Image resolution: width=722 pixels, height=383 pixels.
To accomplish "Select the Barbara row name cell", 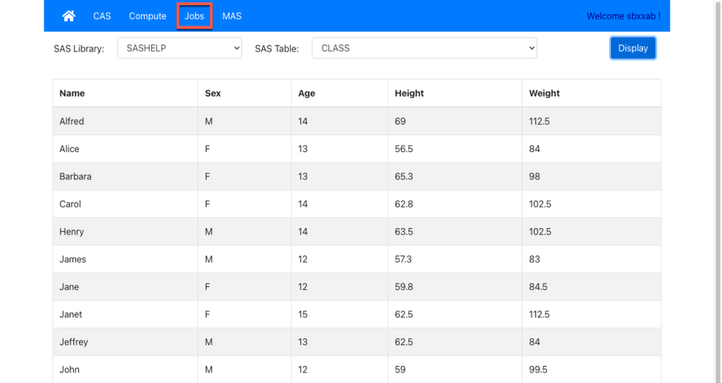I will (x=75, y=176).
